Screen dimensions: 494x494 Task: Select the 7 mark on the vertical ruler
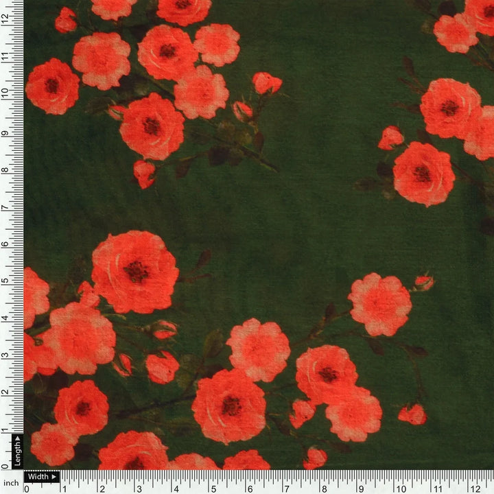pos(5,207)
